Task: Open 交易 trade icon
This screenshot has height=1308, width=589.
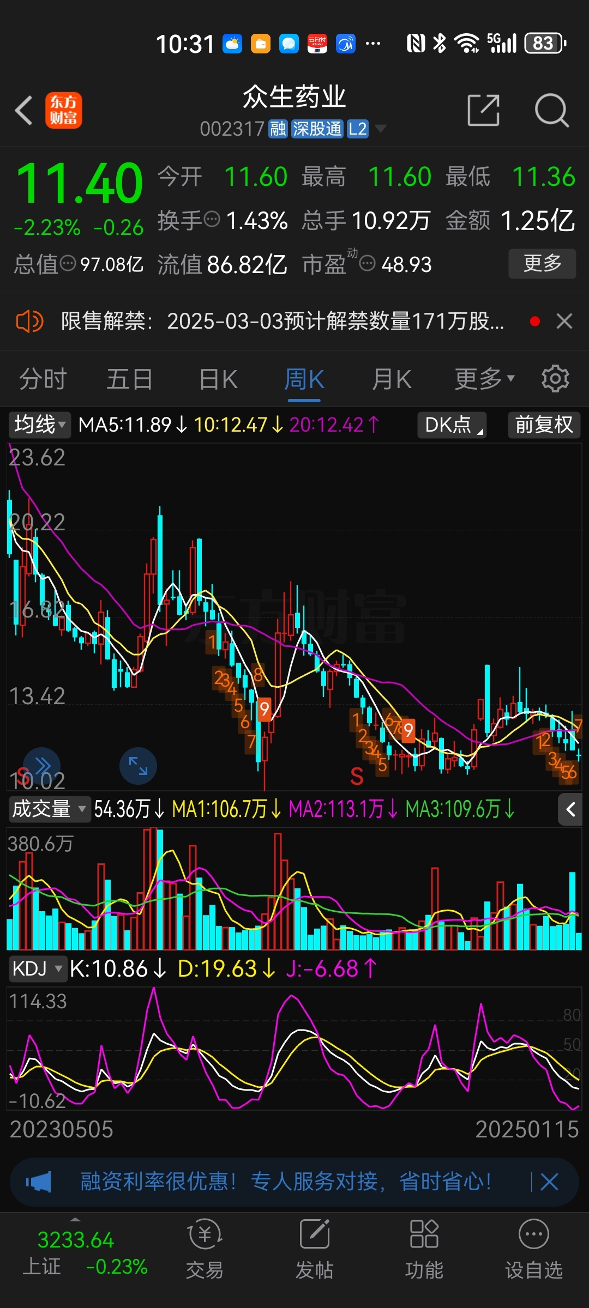Action: pos(205,1250)
